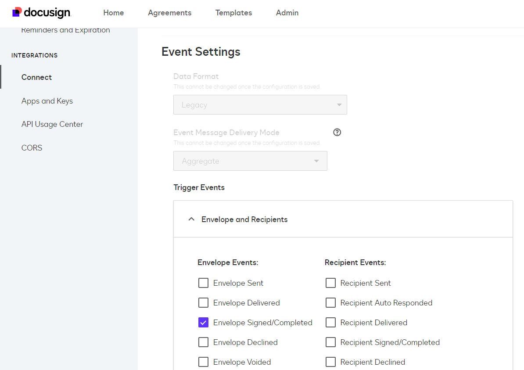
Task: Click the INTEGRATIONS section header
Action: (34, 55)
